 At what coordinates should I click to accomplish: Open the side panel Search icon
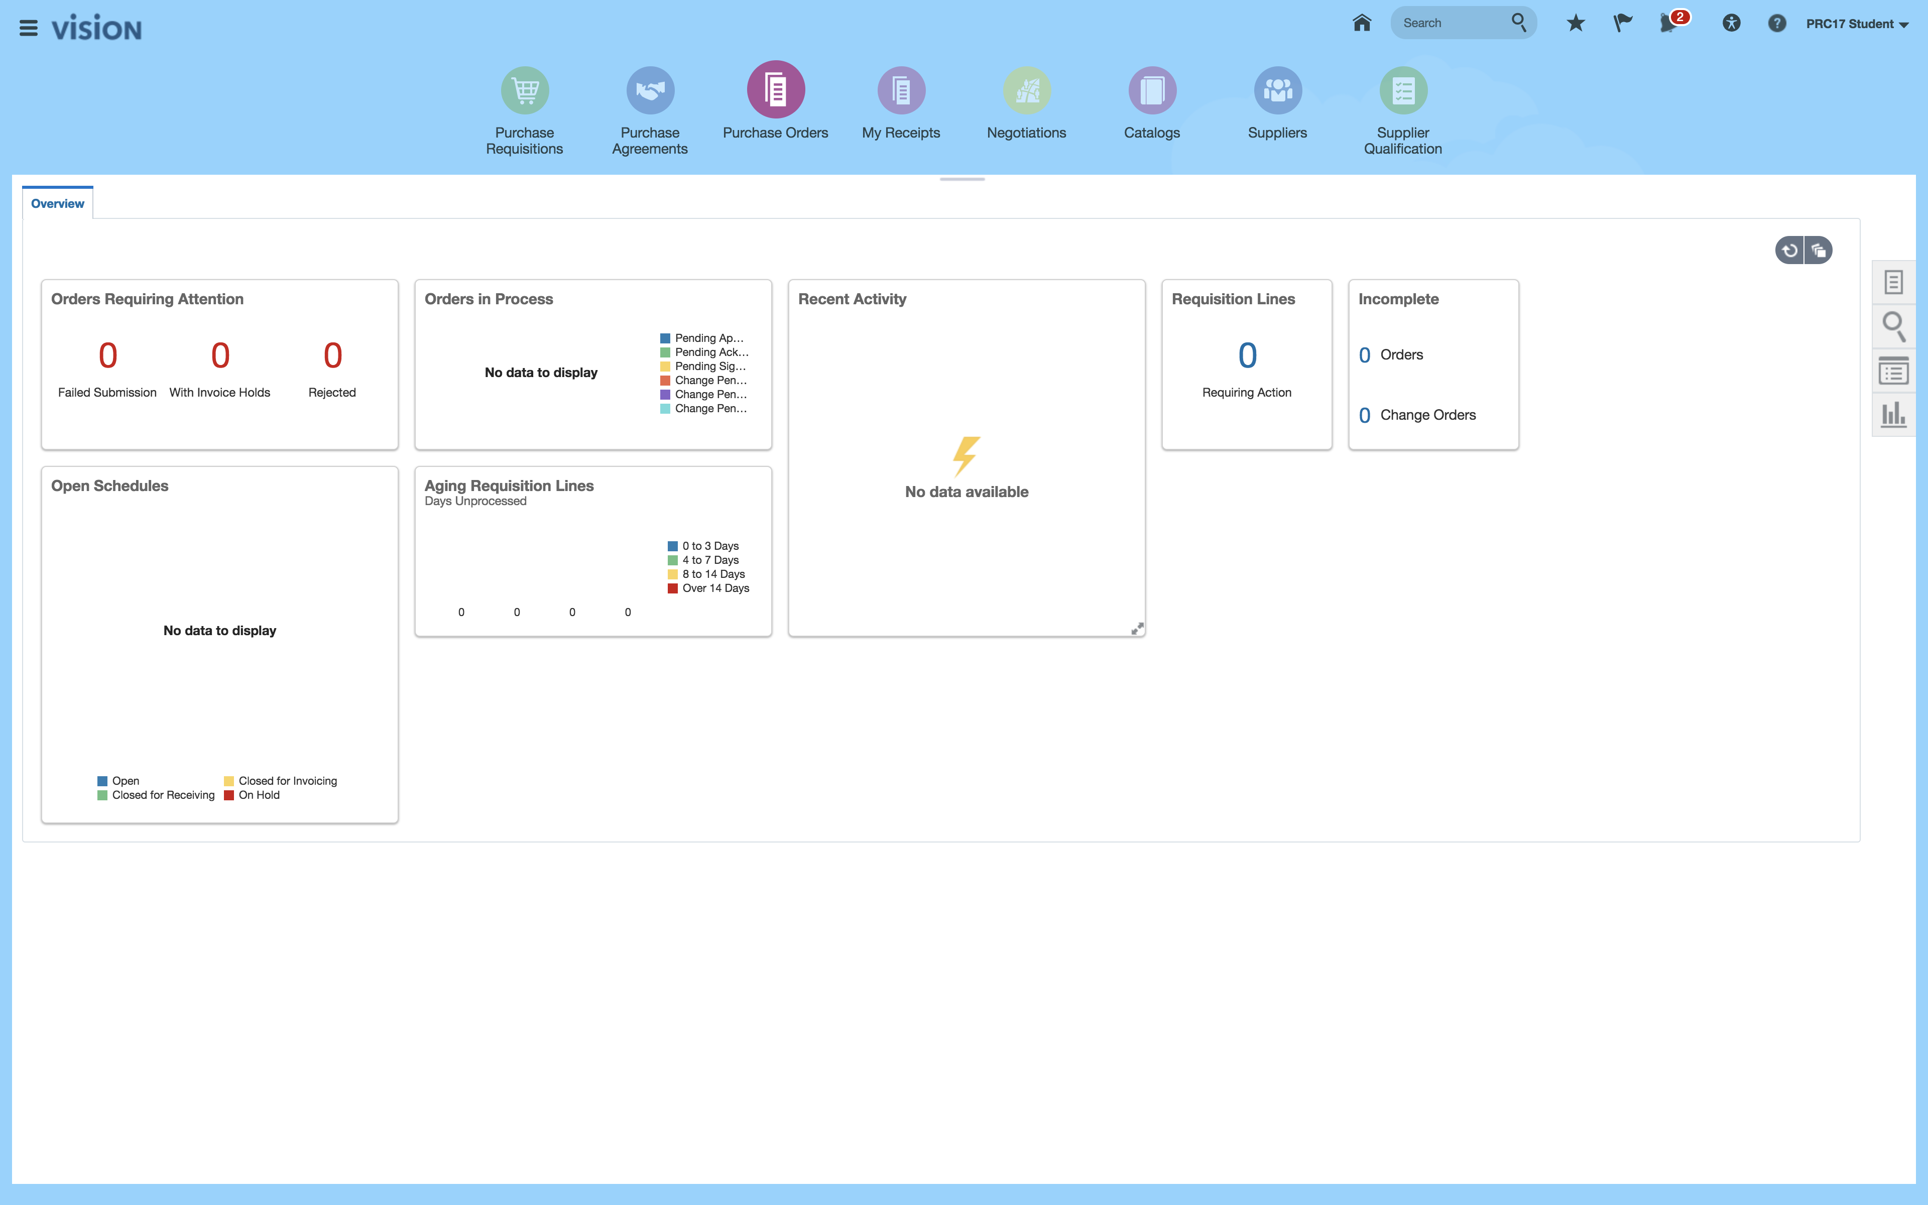(1893, 326)
